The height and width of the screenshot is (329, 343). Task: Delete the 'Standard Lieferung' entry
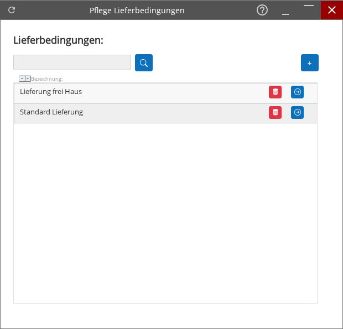[276, 112]
